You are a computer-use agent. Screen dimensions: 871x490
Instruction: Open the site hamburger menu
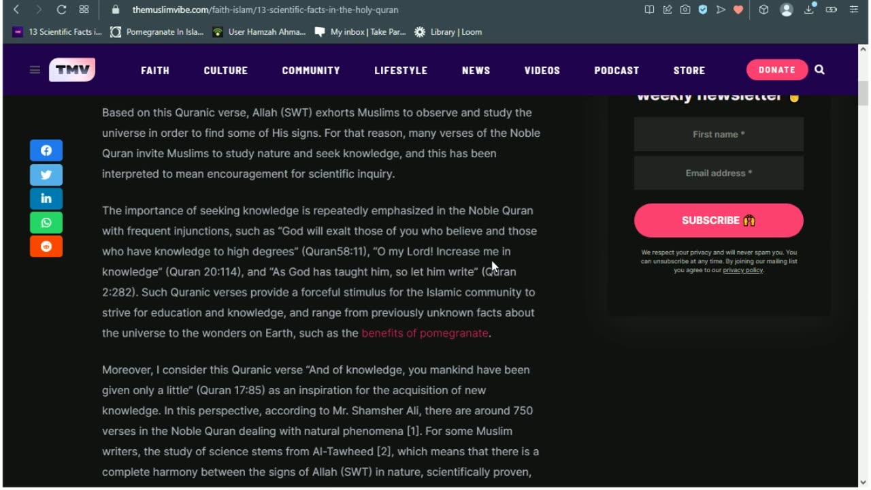pos(35,69)
